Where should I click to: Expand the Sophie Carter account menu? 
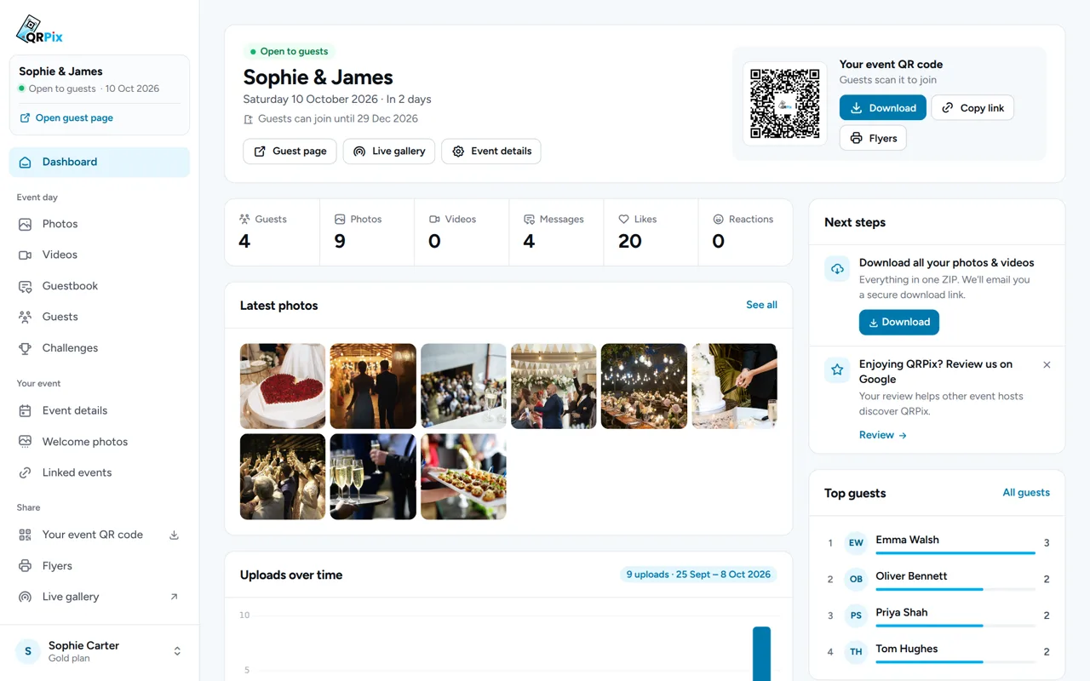pos(100,651)
